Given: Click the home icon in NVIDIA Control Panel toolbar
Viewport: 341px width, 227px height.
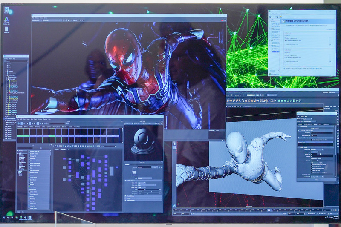Looking at the screenshot, I should pyautogui.click(x=281, y=17).
